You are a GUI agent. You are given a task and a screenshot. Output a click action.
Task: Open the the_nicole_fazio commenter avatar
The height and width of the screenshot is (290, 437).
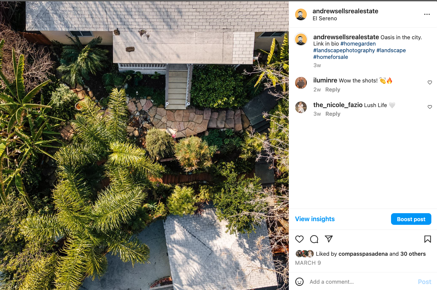(x=301, y=107)
